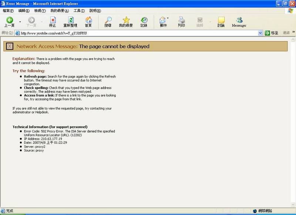This screenshot has width=296, height=215.
Task: Click the 網際網路 zone status icon
Action: pos(255,211)
